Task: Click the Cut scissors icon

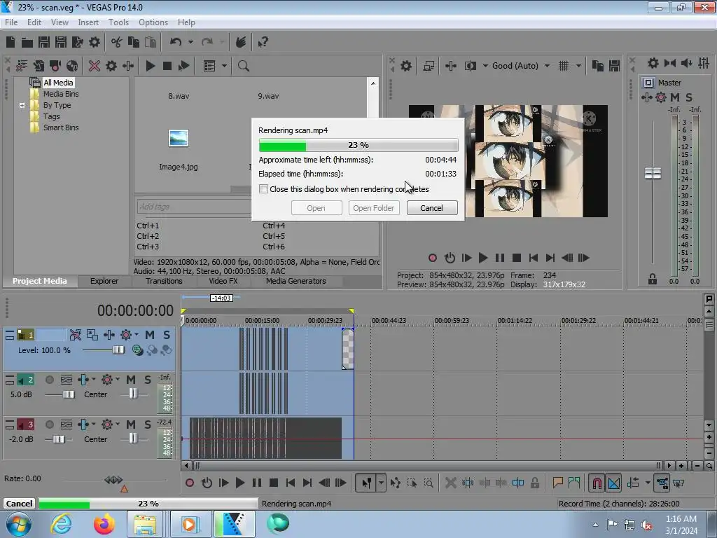Action: 117,42
